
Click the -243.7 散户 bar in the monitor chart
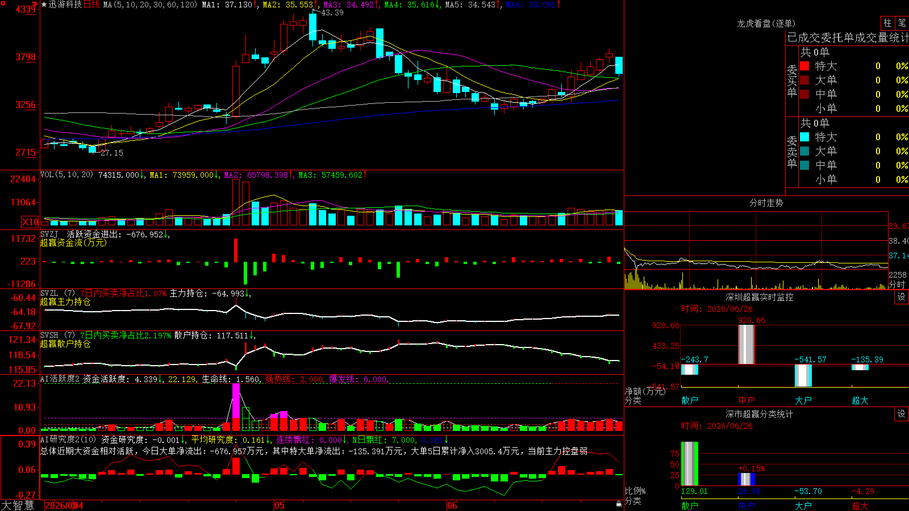point(690,370)
